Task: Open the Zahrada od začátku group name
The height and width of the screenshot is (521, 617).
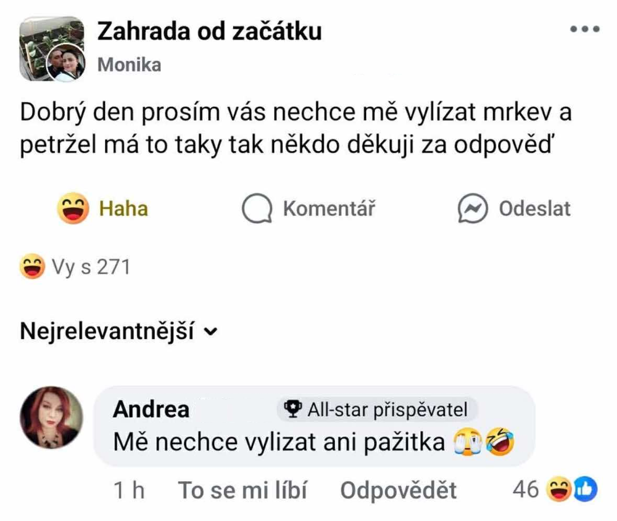Action: point(209,32)
